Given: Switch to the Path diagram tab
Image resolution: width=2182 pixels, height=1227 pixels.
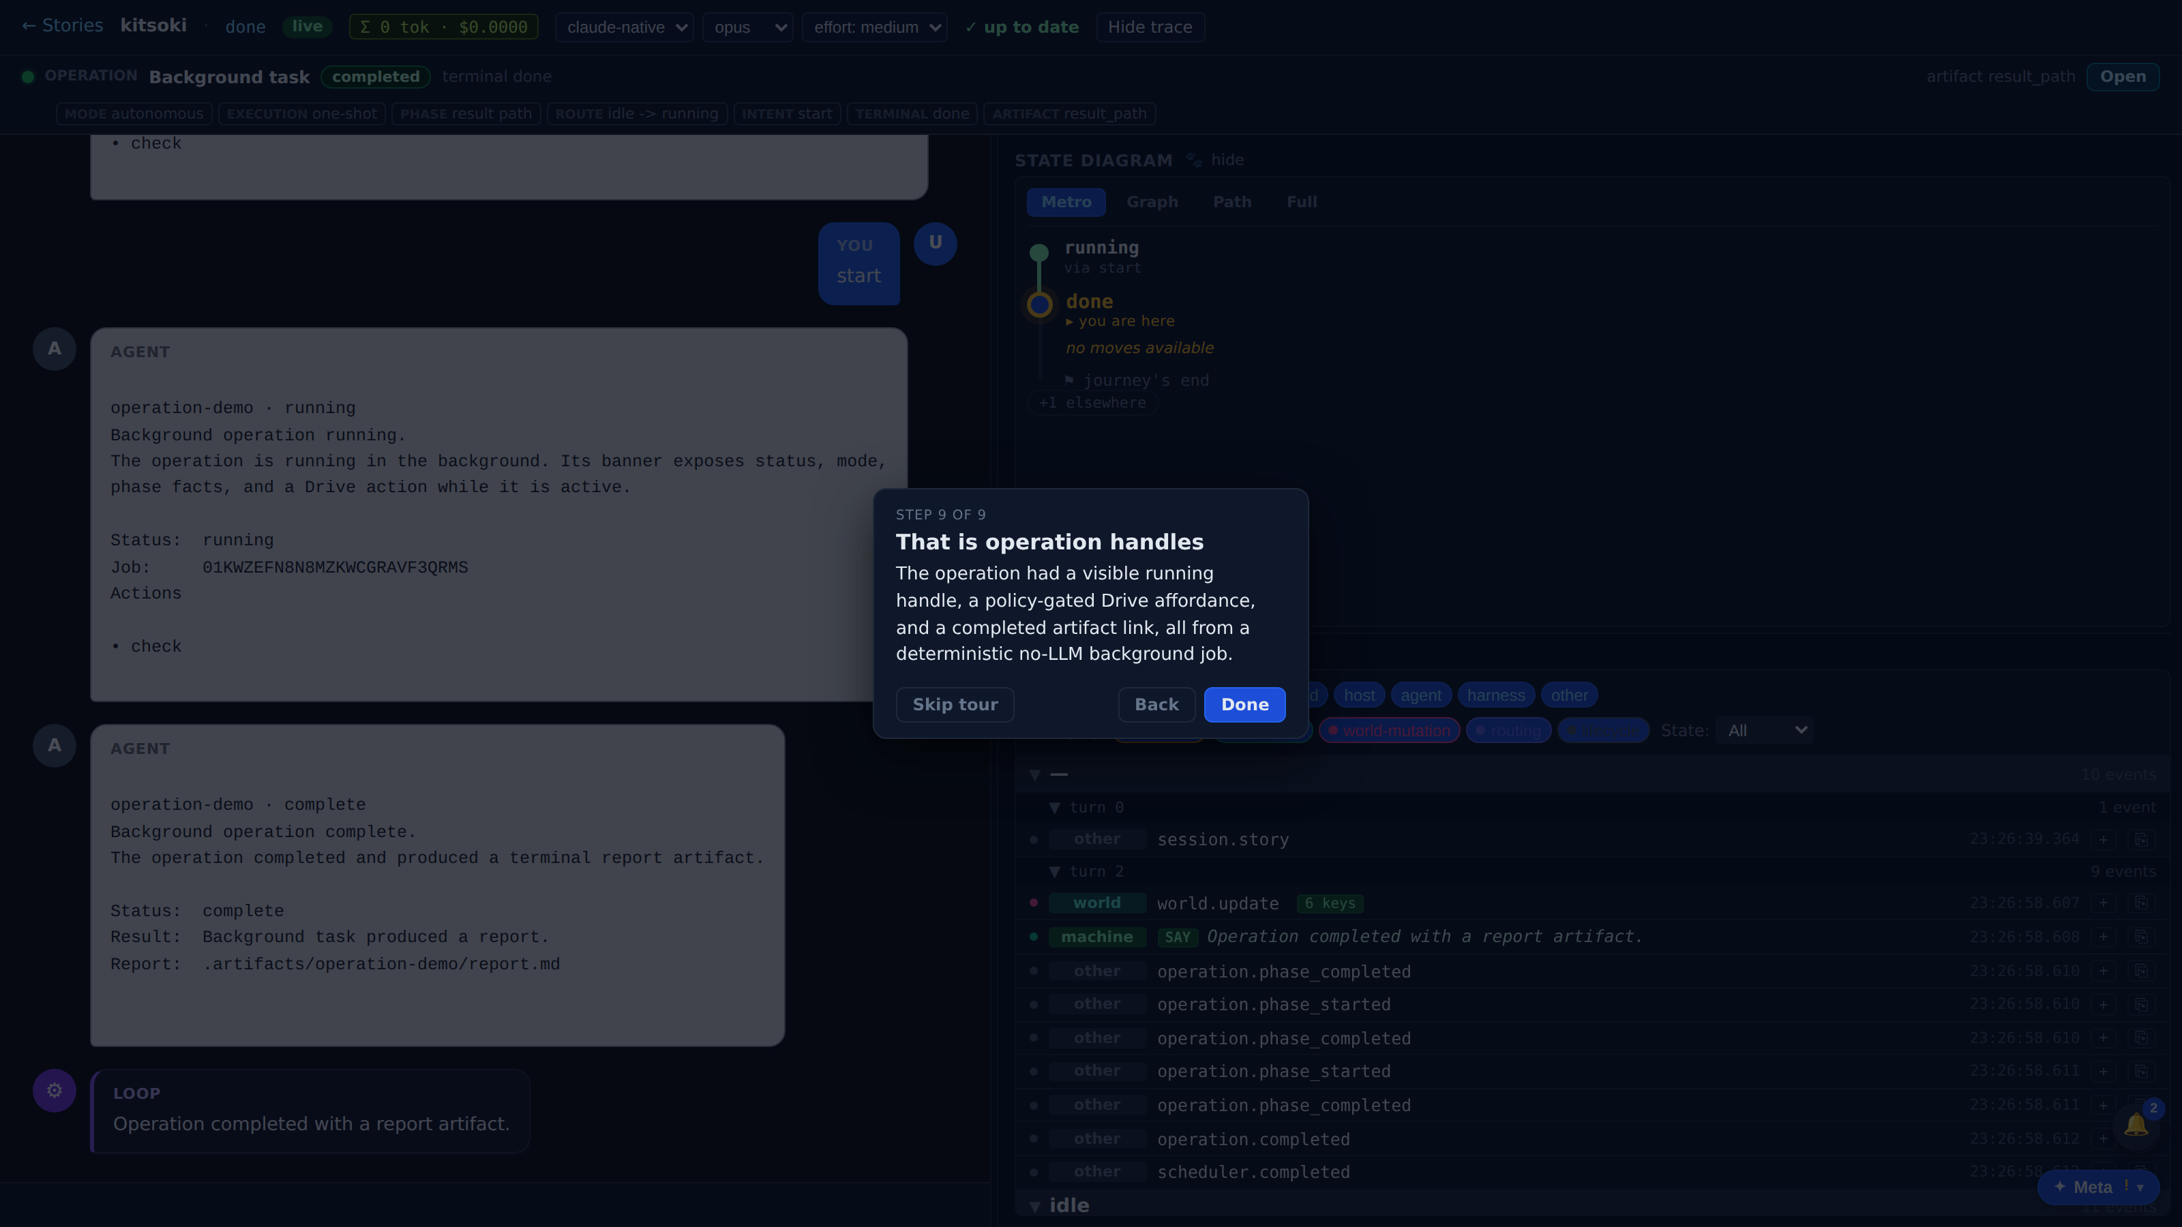Looking at the screenshot, I should [x=1231, y=202].
